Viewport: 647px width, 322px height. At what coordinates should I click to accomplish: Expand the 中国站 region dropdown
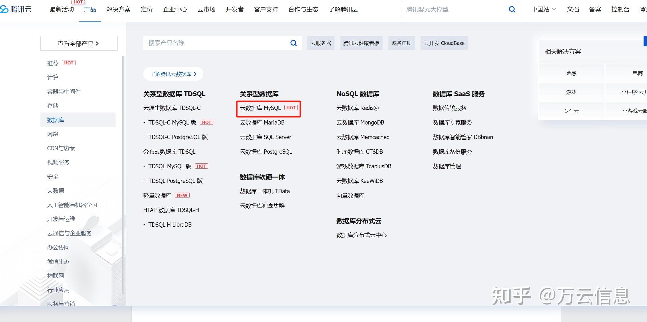[x=543, y=9]
